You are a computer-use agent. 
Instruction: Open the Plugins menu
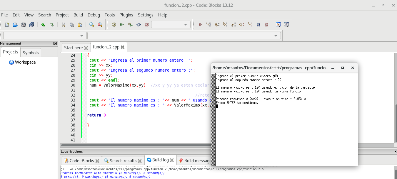(126, 15)
